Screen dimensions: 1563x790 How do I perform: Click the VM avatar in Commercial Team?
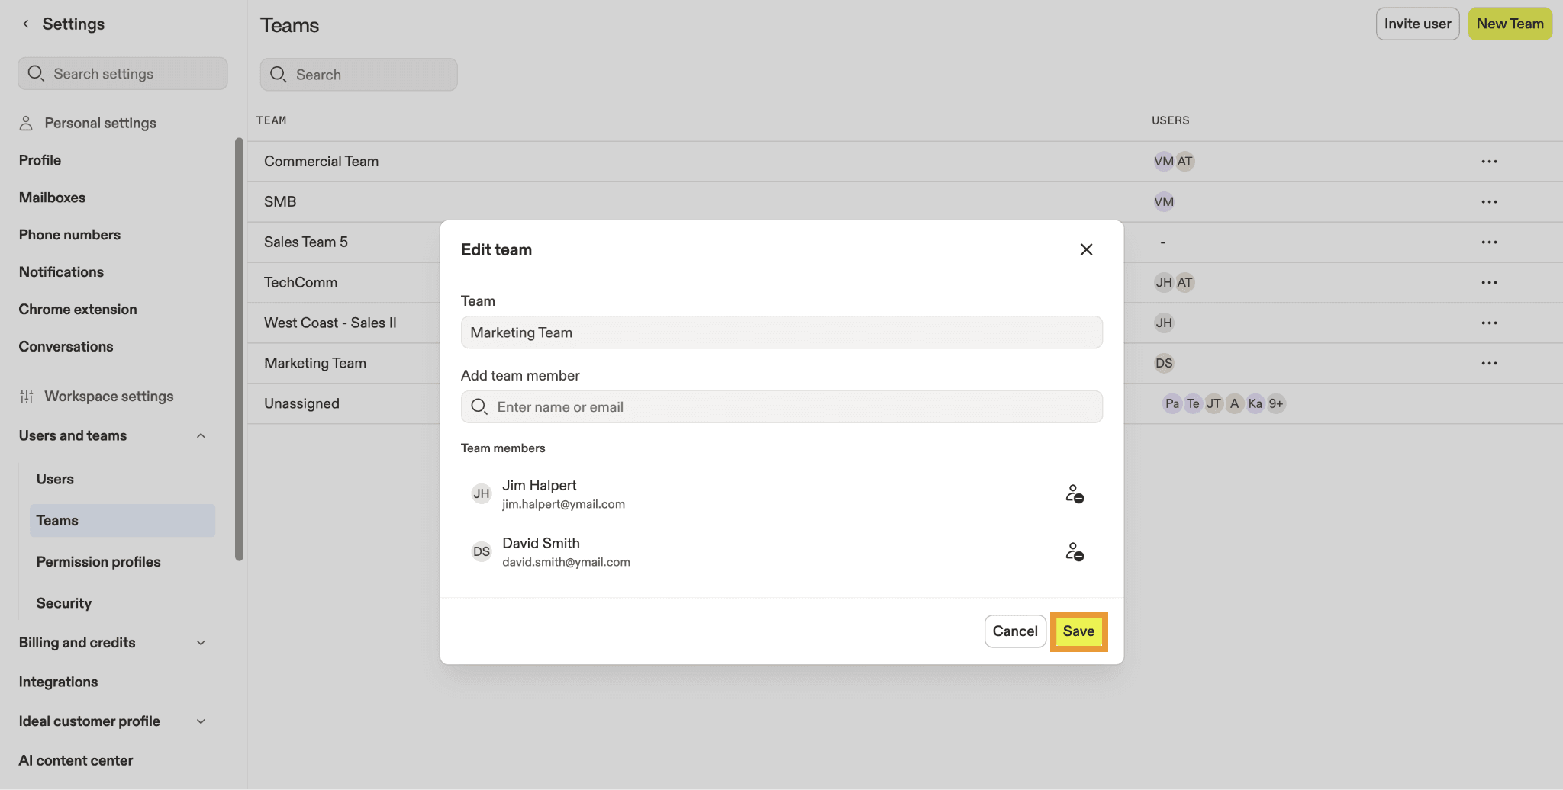click(1163, 162)
